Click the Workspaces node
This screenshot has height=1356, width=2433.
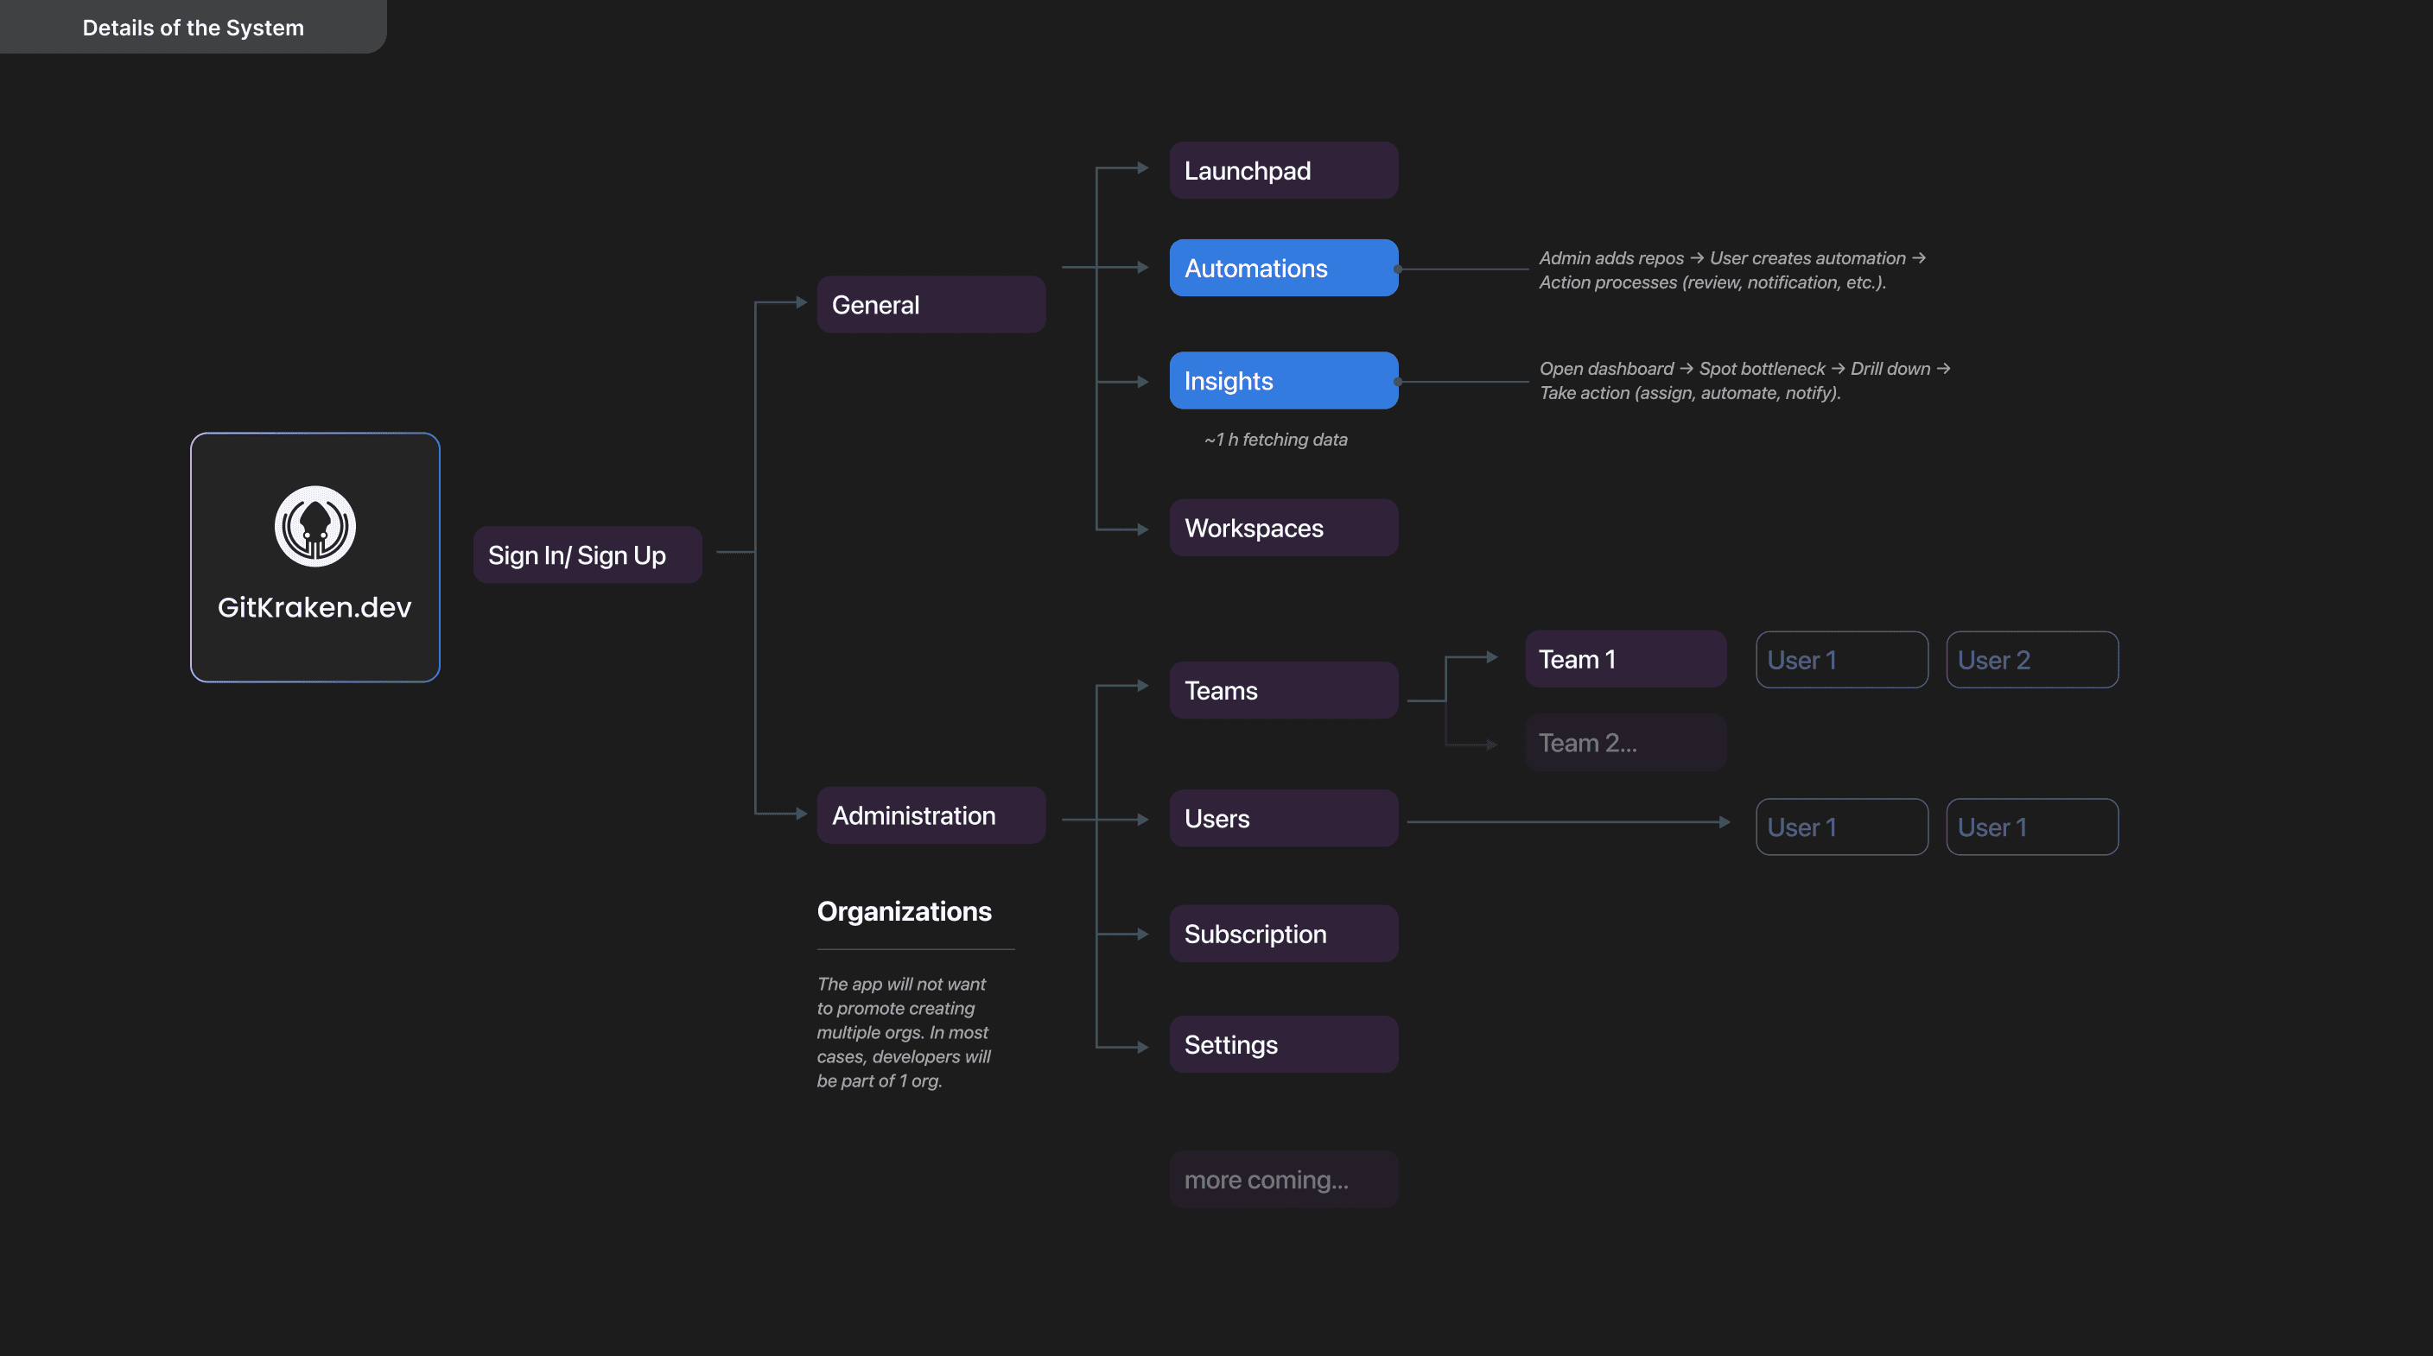(1283, 528)
